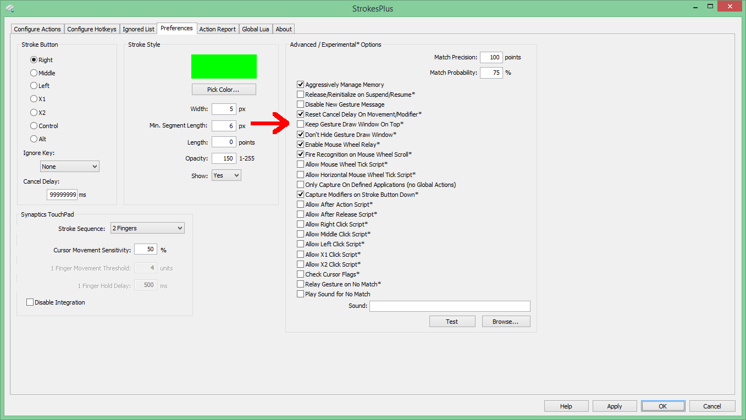Click the Cursor Movement Sensitivity field
This screenshot has height=420, width=746.
[x=146, y=250]
